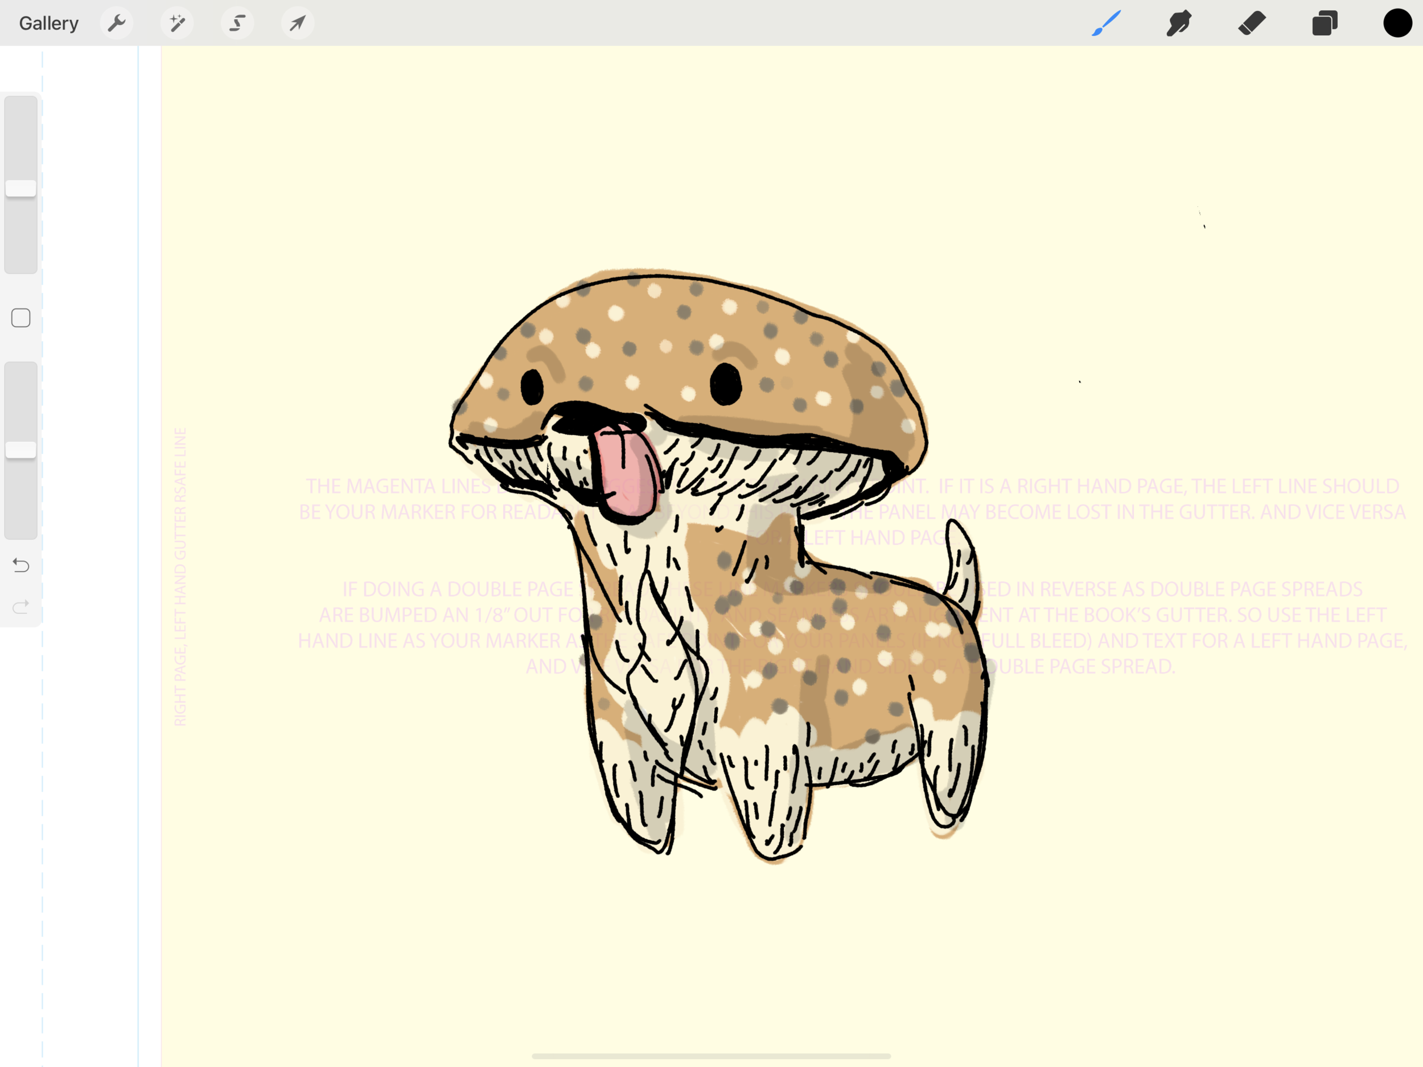Select the Transform arrow tool
Viewport: 1423px width, 1067px height.
(x=297, y=23)
